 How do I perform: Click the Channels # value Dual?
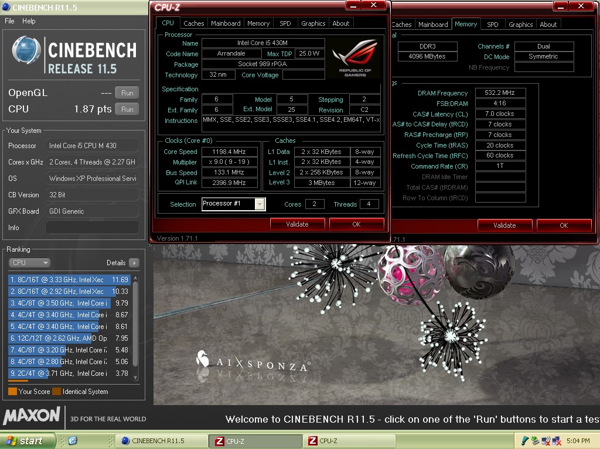(x=544, y=46)
